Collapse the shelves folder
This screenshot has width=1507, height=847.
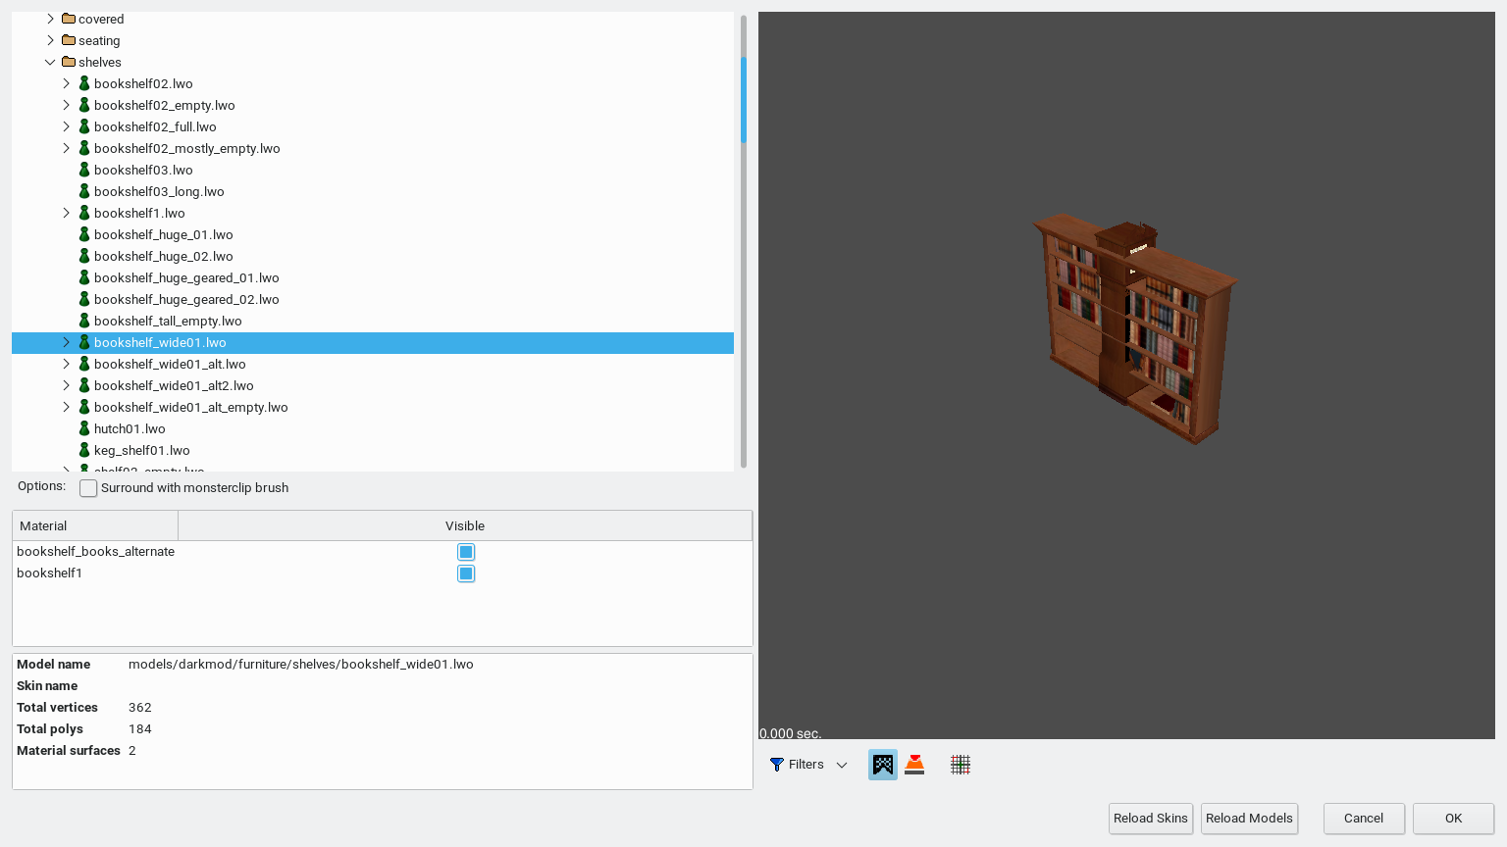[50, 62]
